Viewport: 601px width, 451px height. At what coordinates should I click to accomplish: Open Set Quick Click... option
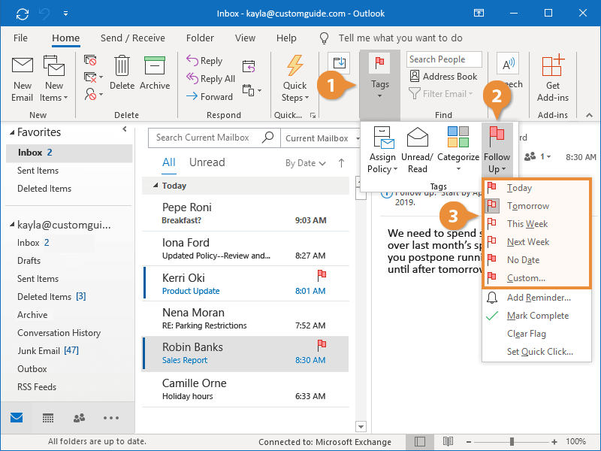coord(536,352)
